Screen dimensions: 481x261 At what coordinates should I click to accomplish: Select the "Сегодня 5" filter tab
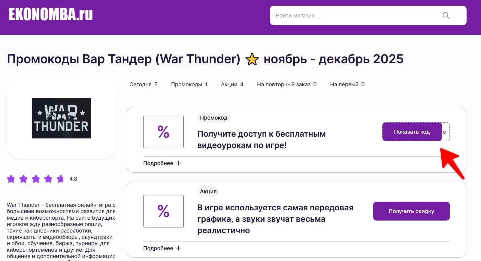pyautogui.click(x=143, y=85)
